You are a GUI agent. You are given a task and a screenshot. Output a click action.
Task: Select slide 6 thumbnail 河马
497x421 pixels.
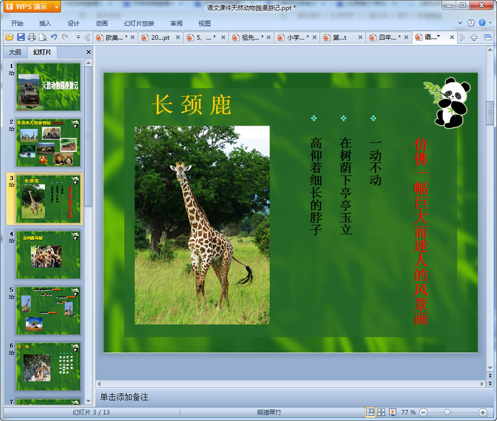point(48,367)
